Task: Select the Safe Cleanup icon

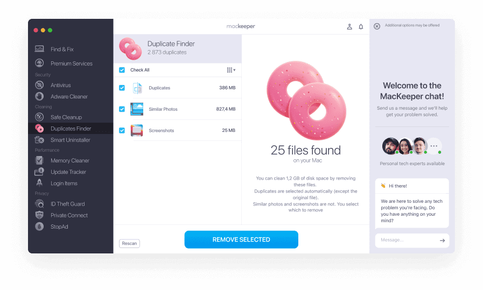Action: point(39,117)
